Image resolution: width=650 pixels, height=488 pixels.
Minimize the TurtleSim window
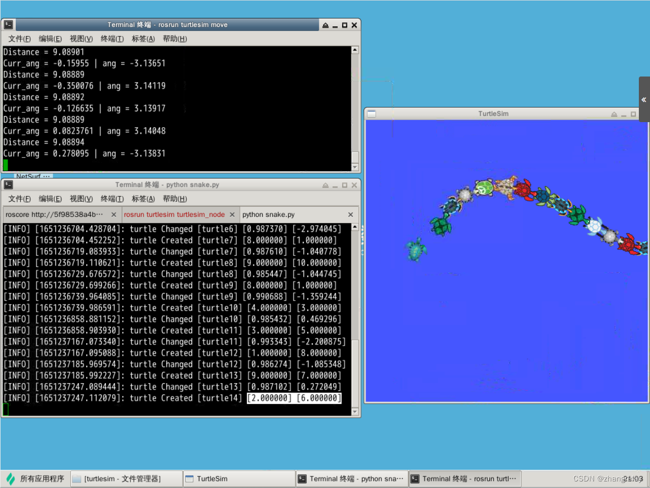coord(624,114)
